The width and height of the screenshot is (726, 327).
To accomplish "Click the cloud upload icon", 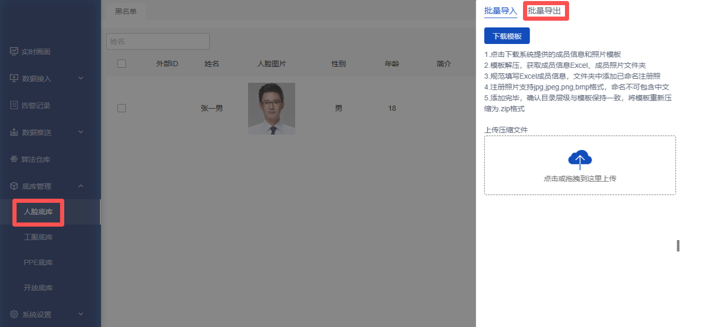I will [579, 160].
